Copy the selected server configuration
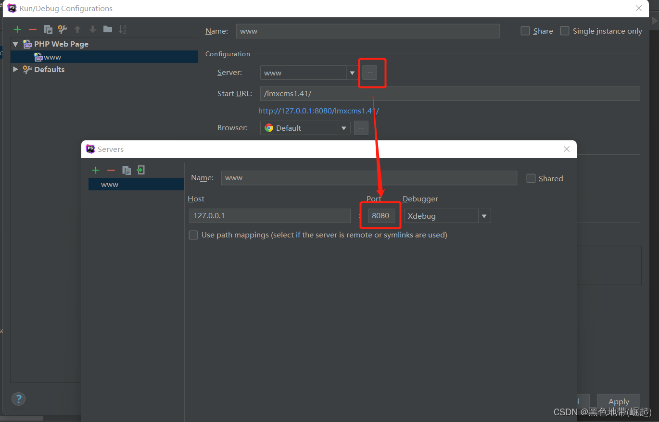 tap(127, 170)
